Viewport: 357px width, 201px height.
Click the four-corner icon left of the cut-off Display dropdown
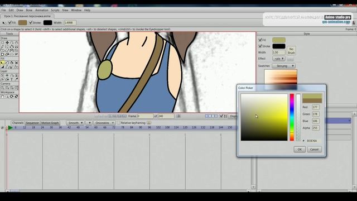[x=225, y=116]
